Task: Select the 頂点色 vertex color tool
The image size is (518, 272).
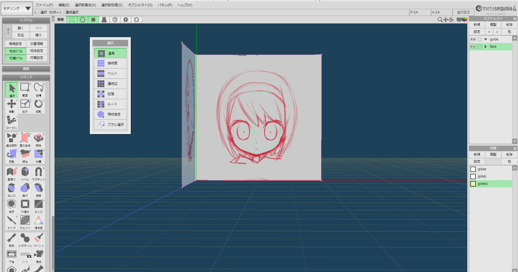Action: (39, 222)
